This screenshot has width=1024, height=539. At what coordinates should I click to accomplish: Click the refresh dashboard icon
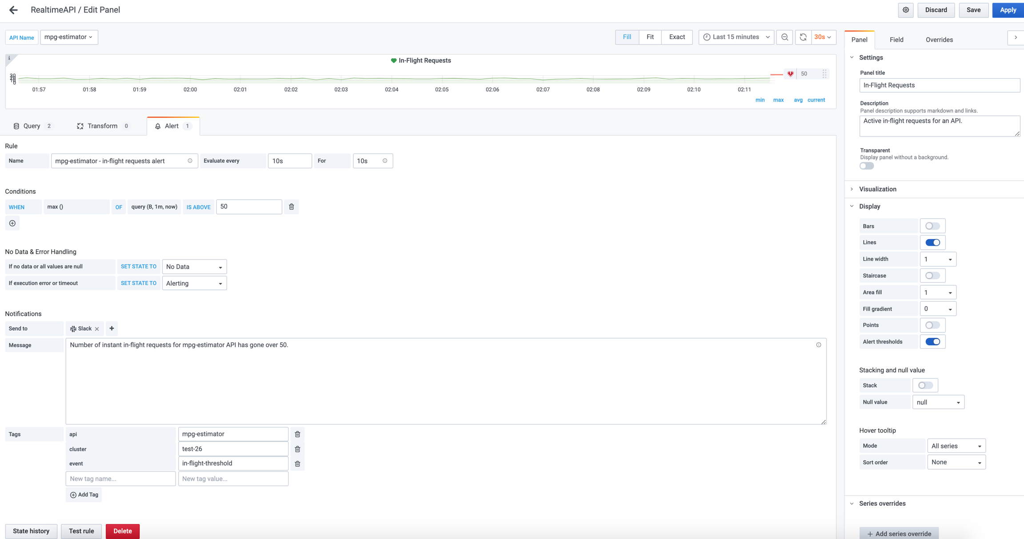[x=803, y=37]
